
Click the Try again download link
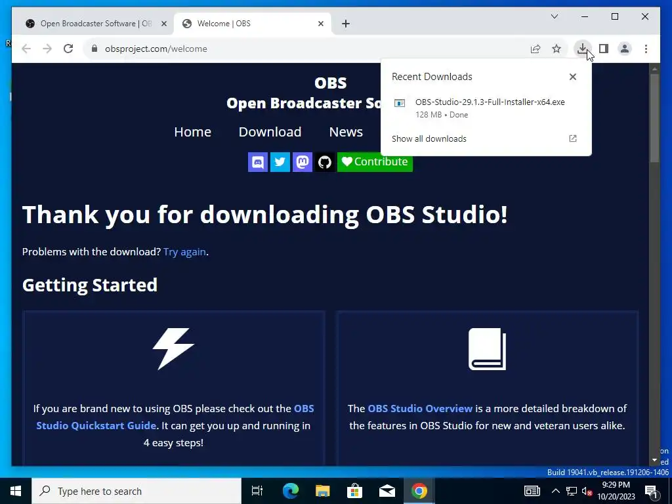pyautogui.click(x=184, y=251)
